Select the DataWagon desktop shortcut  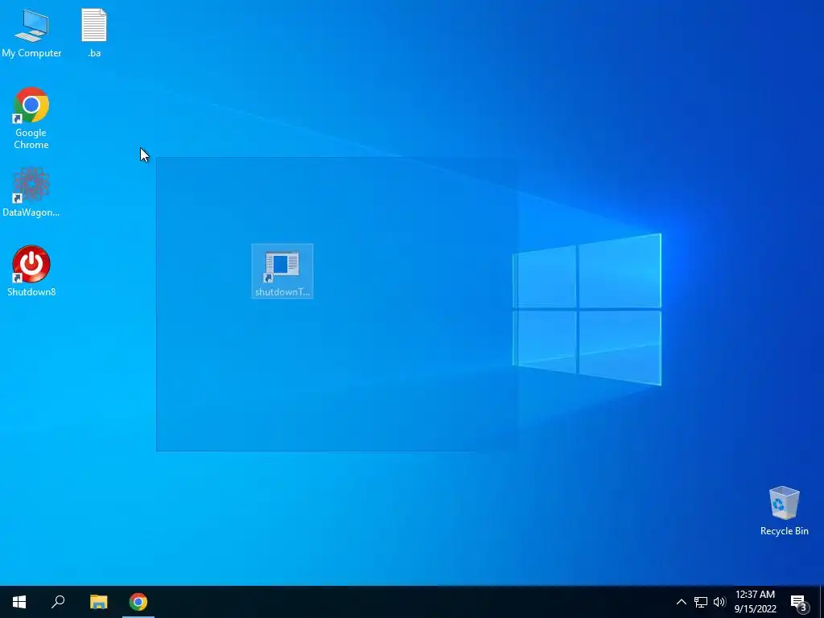point(31,192)
